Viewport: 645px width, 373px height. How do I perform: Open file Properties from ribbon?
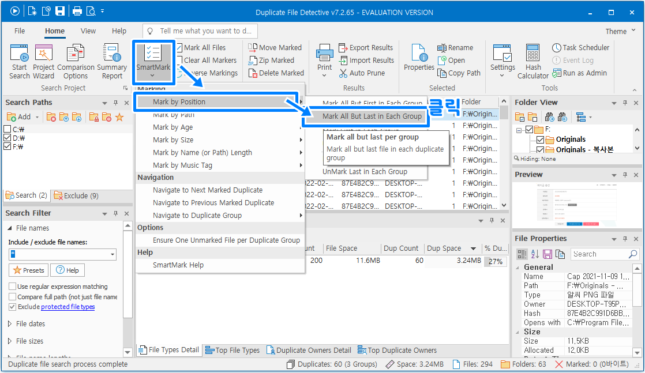[419, 58]
